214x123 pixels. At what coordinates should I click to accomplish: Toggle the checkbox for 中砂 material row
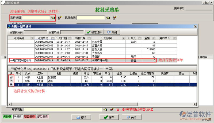click(x=11, y=85)
